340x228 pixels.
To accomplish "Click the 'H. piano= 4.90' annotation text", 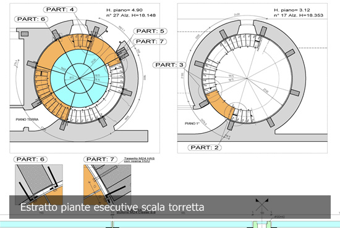I will coord(124,10).
